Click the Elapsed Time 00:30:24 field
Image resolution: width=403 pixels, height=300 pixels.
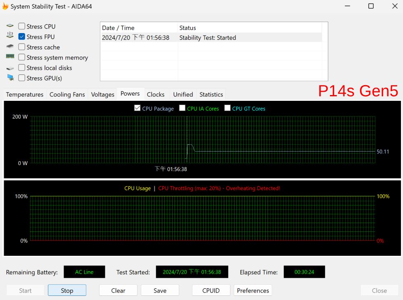pyautogui.click(x=304, y=272)
